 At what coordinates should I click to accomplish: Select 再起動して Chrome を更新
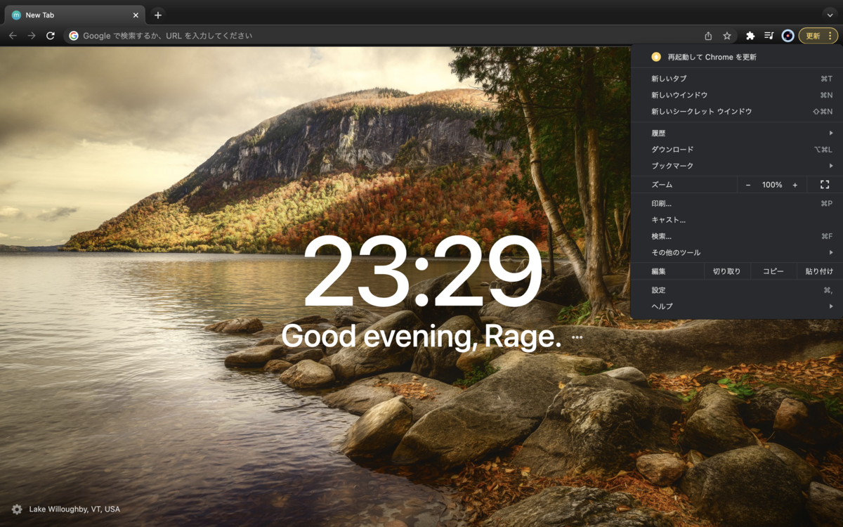[x=736, y=57]
